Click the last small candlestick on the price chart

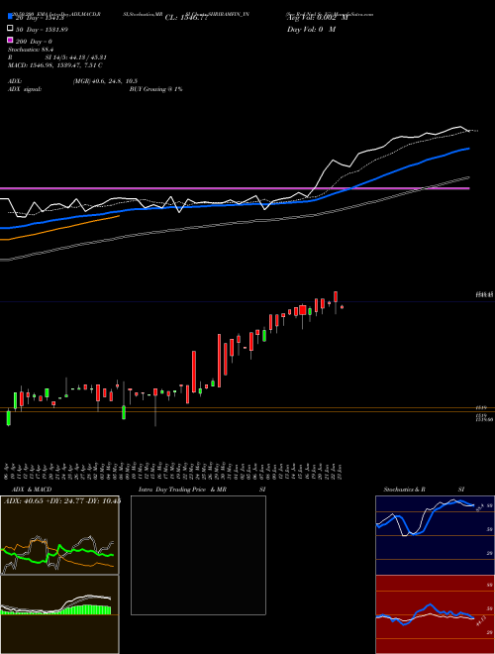pos(343,307)
